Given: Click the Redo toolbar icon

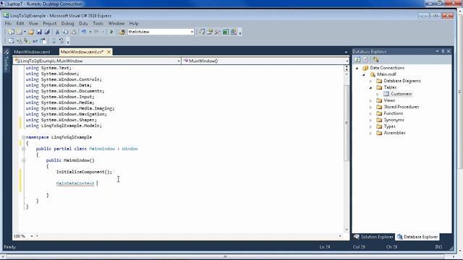Looking at the screenshot, I should [96, 32].
